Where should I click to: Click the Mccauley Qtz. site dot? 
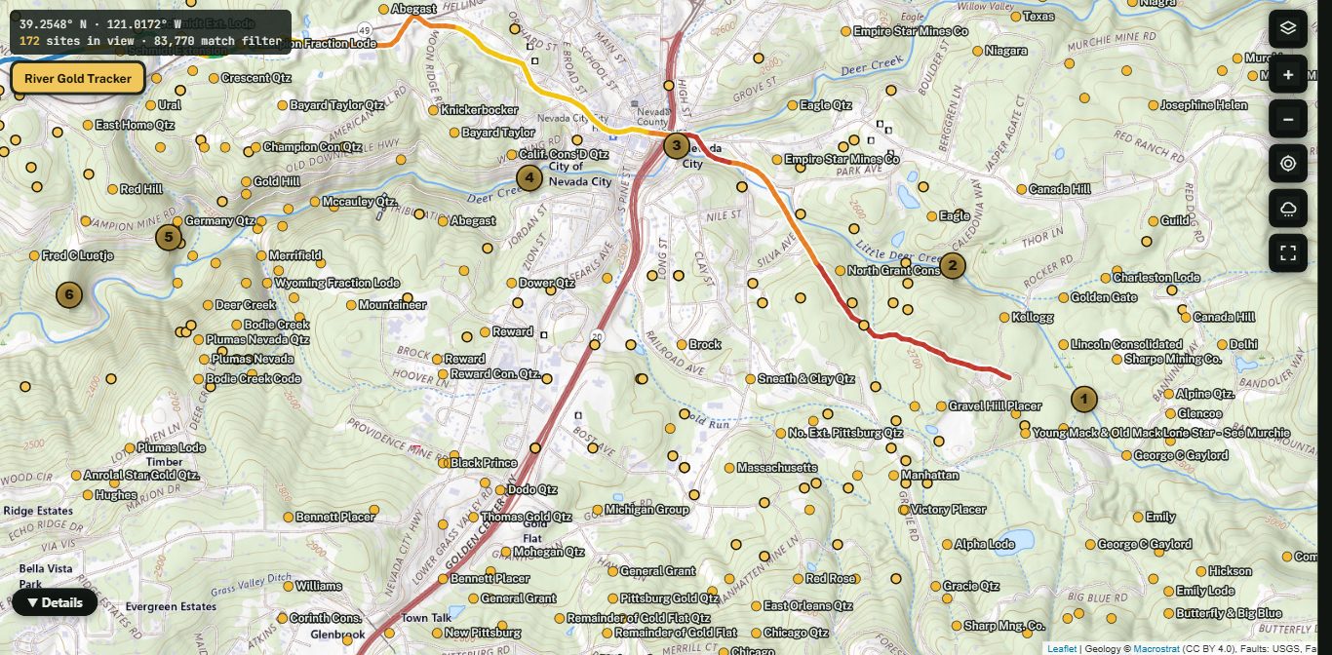315,203
